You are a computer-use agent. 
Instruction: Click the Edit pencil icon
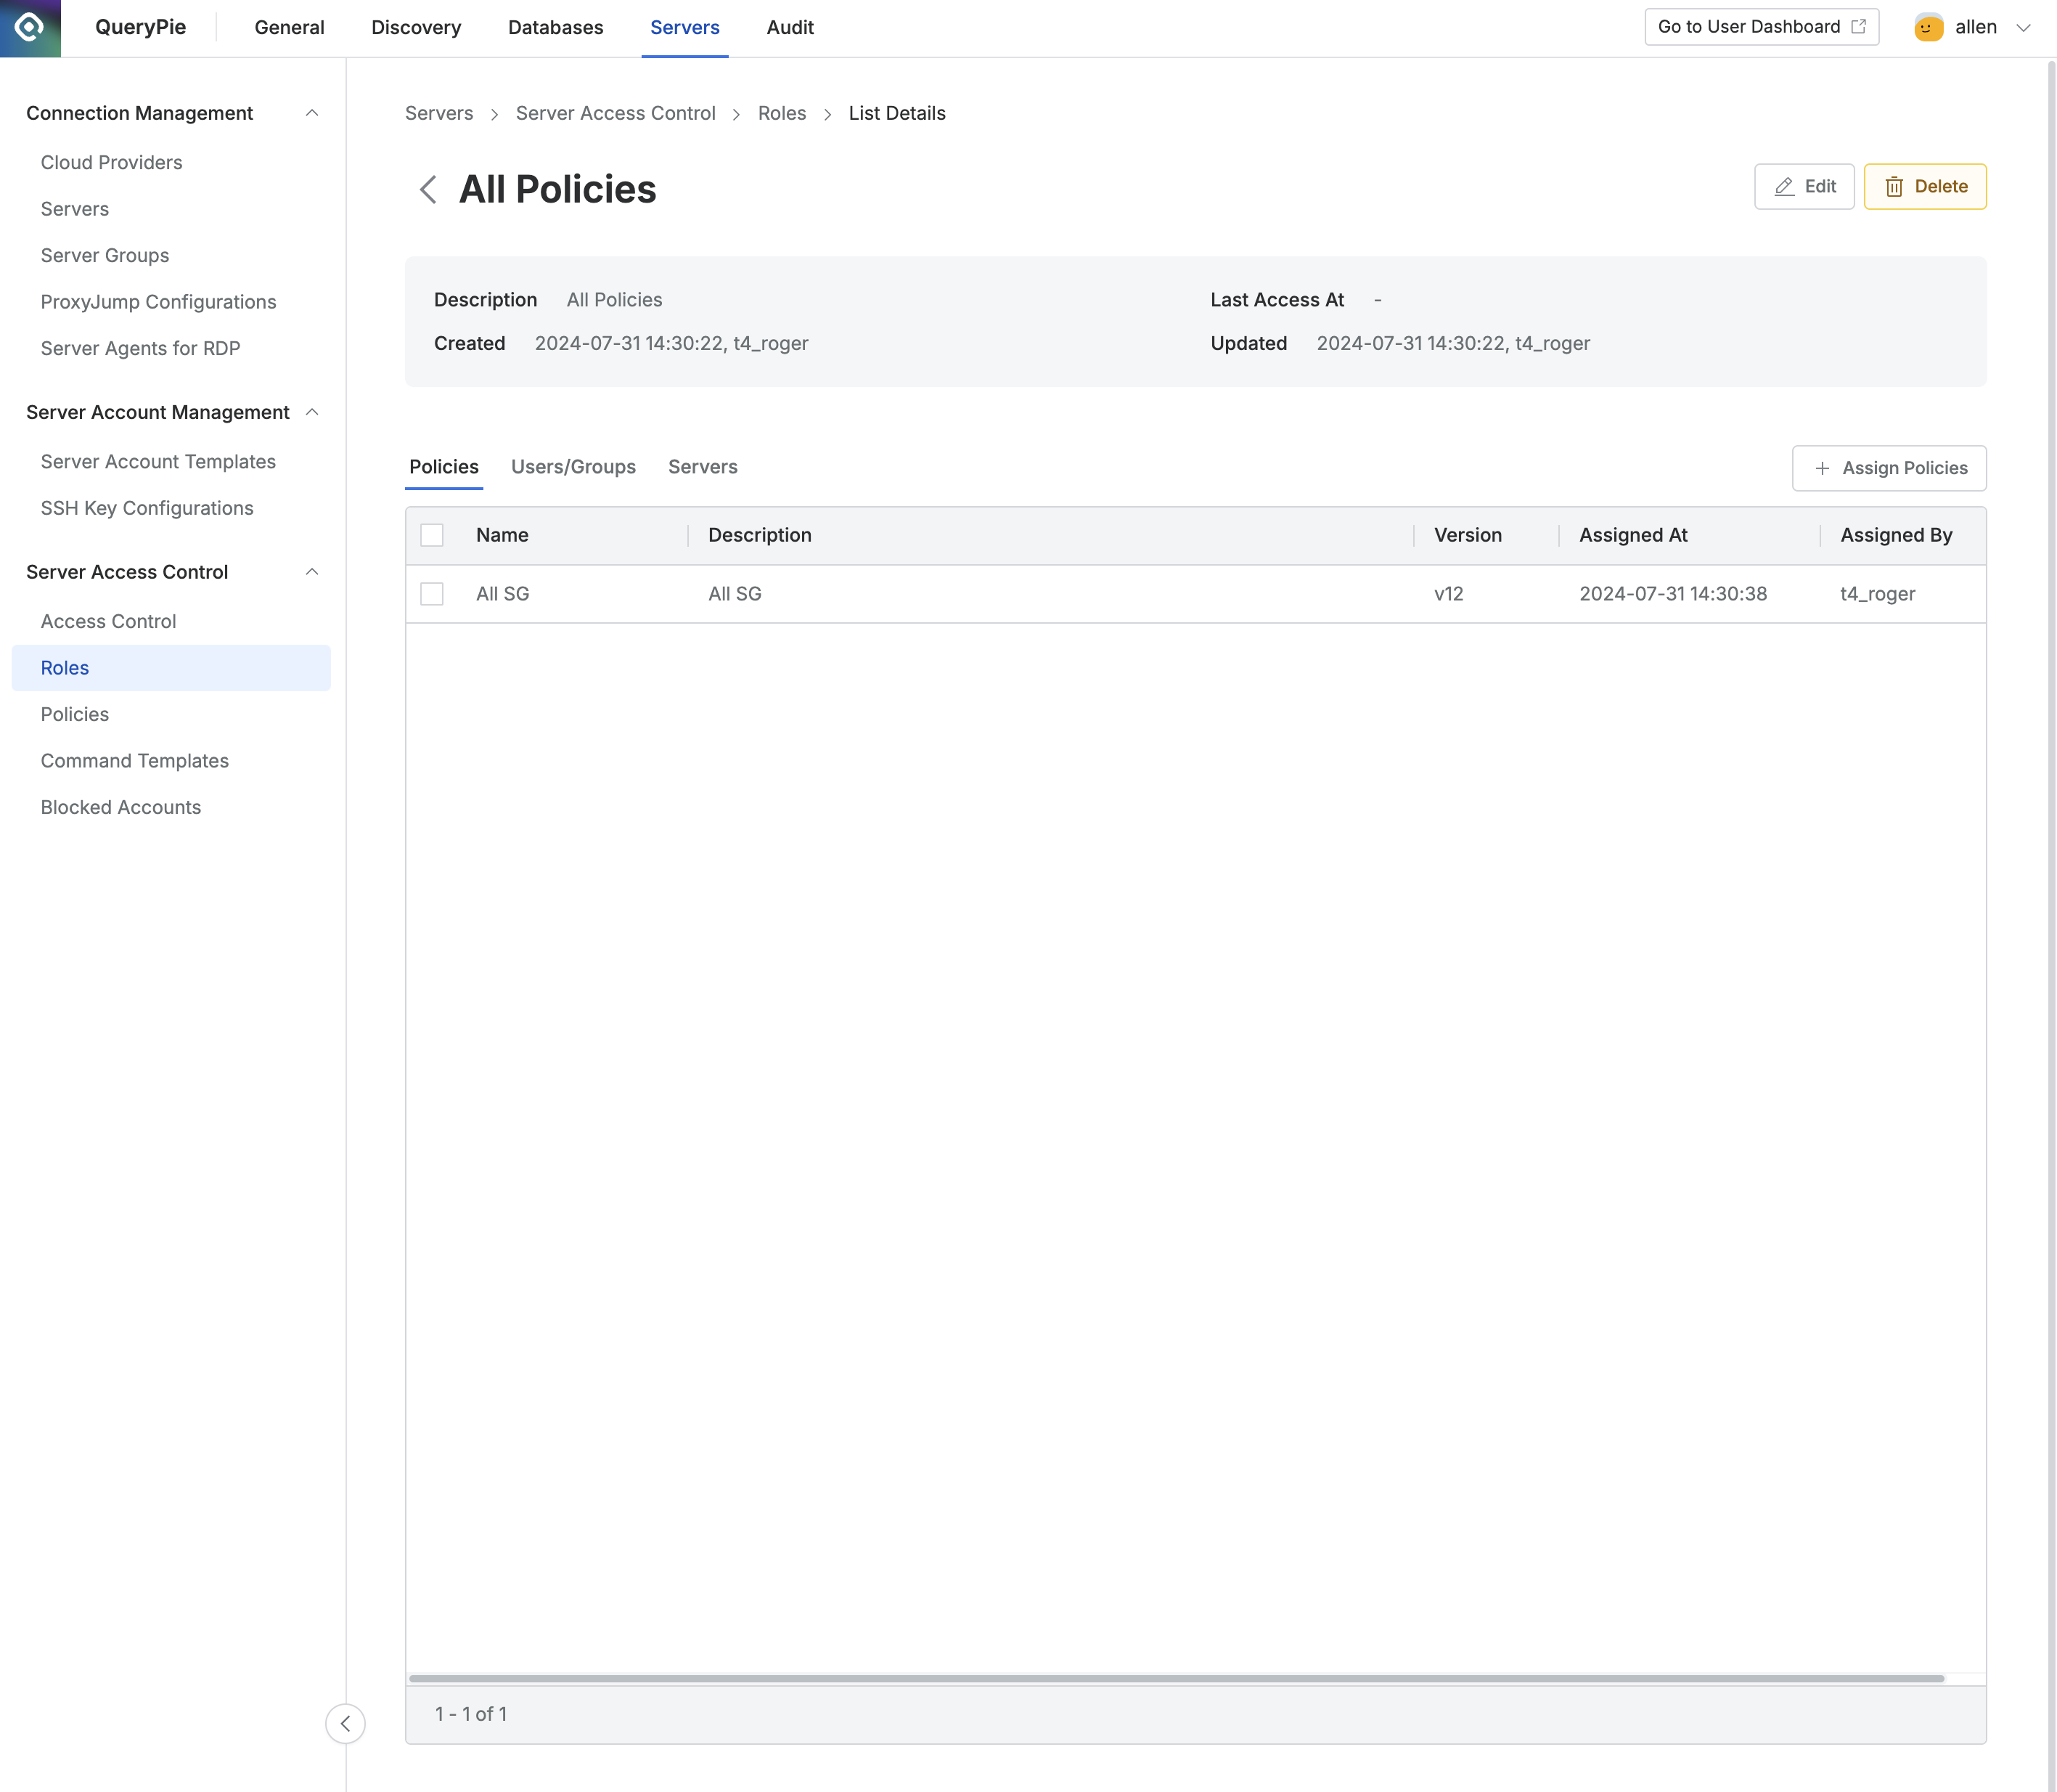1784,186
